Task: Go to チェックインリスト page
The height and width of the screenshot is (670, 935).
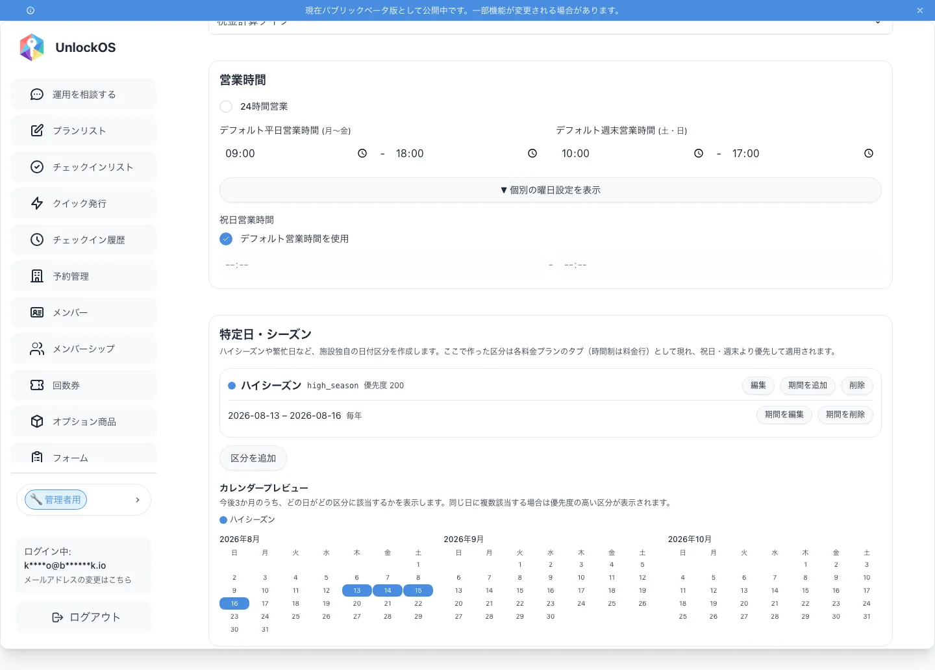Action: pyautogui.click(x=84, y=167)
